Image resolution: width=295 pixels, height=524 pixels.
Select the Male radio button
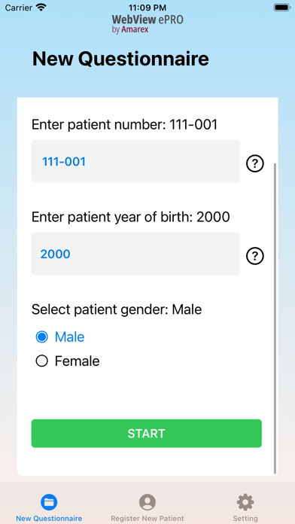point(41,337)
